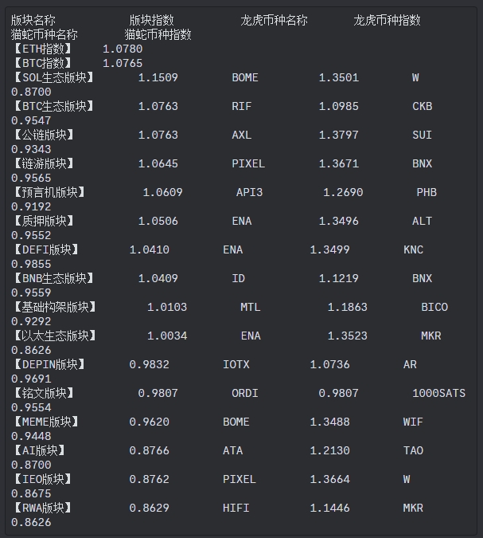This screenshot has width=483, height=538.
Task: Click the 版块名称 column header
Action: click(33, 20)
